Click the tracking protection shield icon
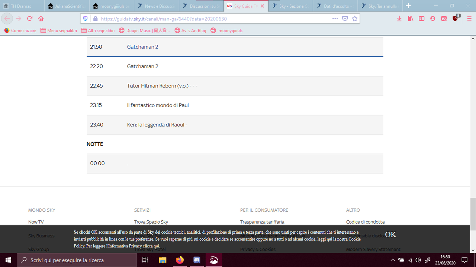Image resolution: width=476 pixels, height=267 pixels. pyautogui.click(x=86, y=19)
